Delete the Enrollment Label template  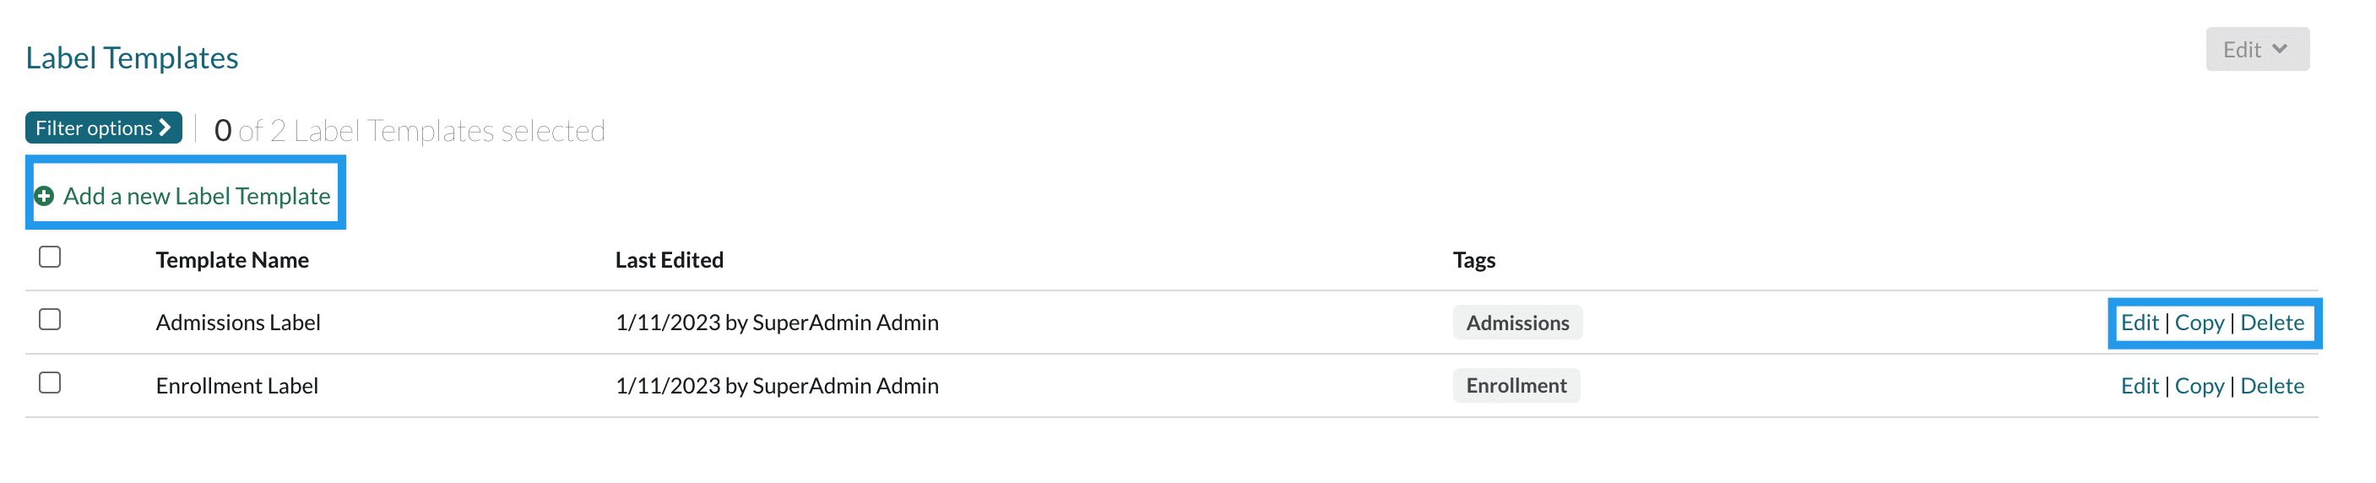tap(2270, 386)
